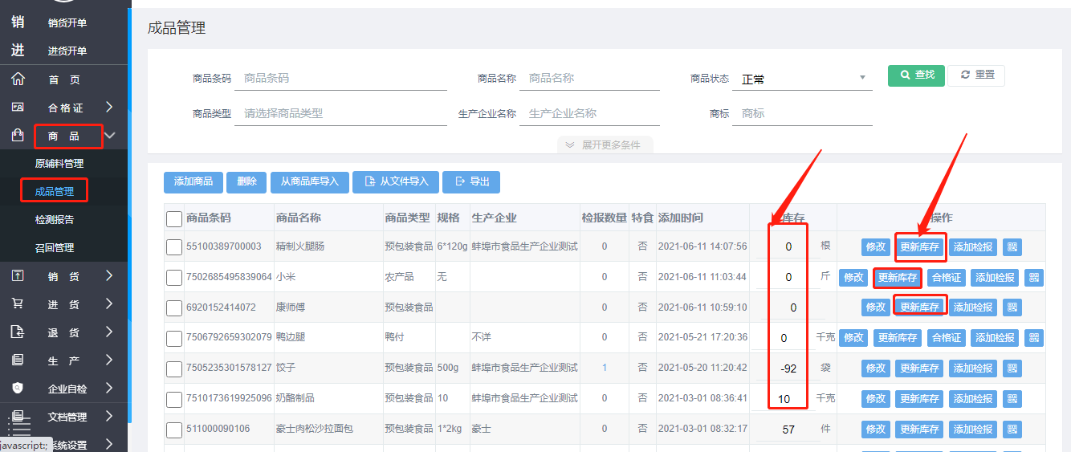Click the QR code icon for 精制火腿肠 row
The width and height of the screenshot is (1071, 452).
[1012, 247]
